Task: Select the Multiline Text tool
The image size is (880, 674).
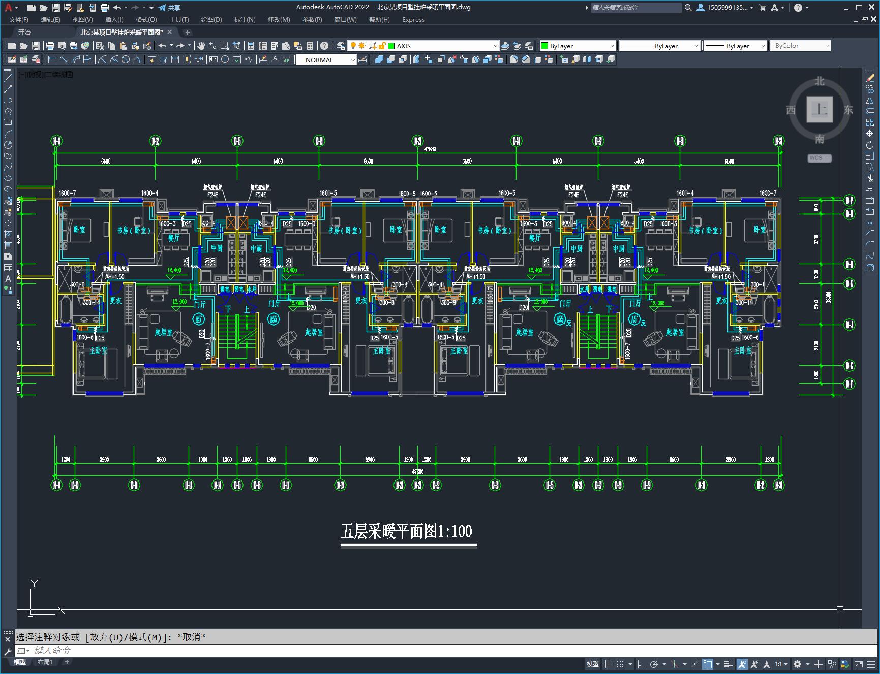Action: [x=8, y=279]
